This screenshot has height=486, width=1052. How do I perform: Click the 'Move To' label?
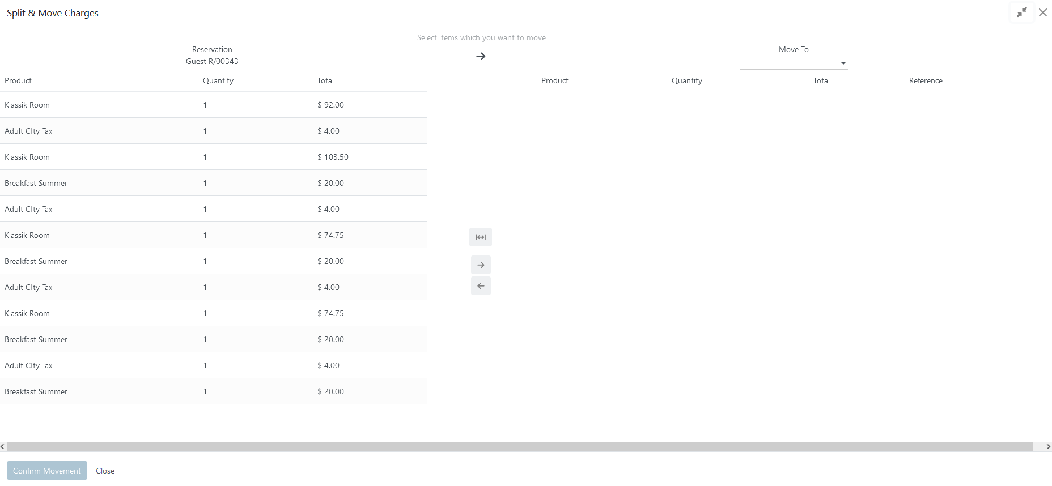tap(794, 49)
